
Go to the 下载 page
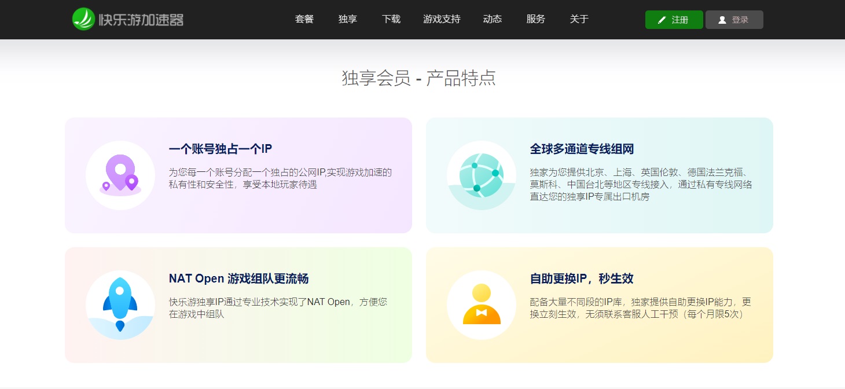[x=391, y=19]
